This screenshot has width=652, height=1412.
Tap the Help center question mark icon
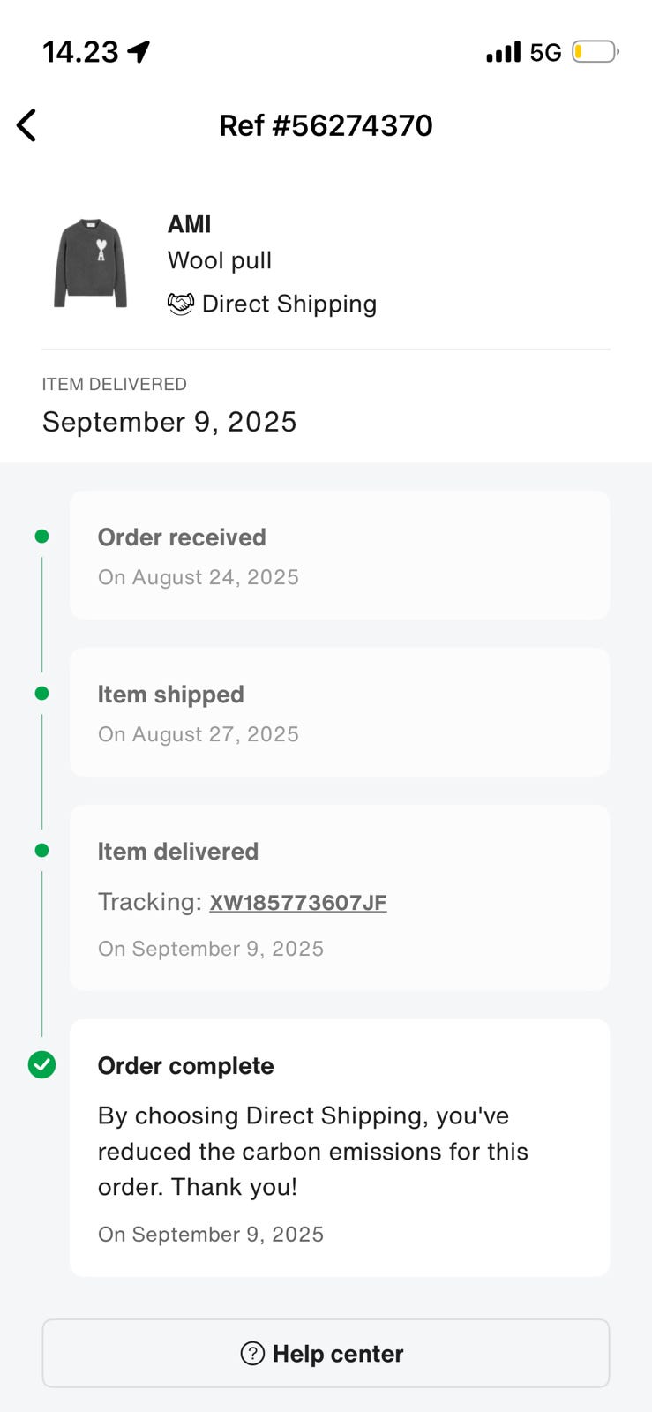tap(252, 1353)
